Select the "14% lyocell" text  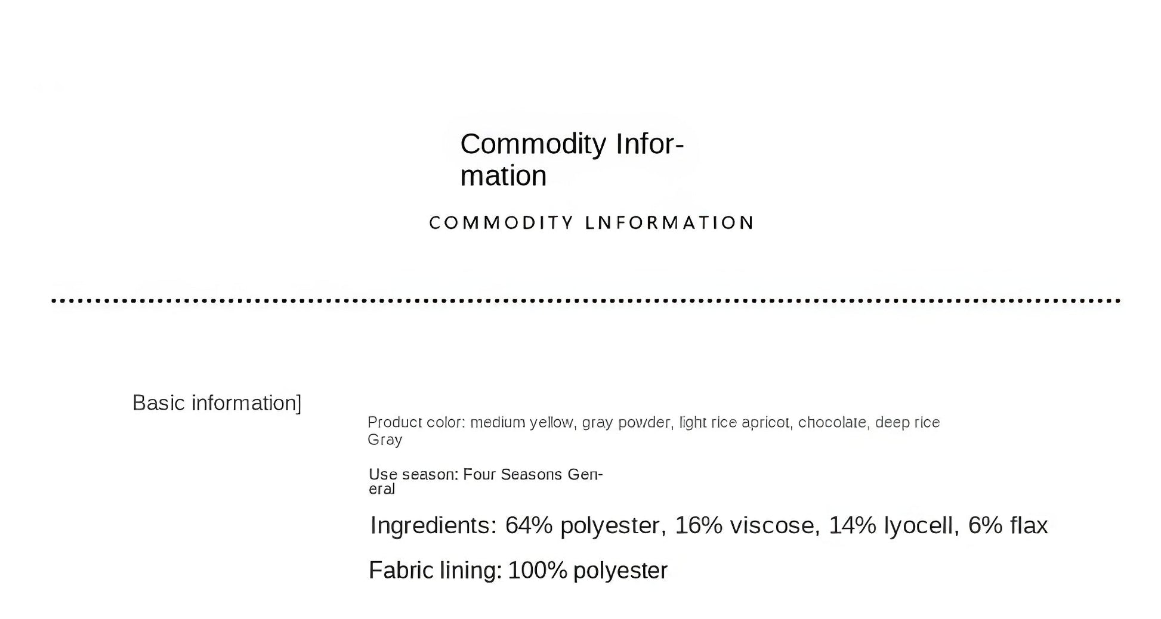point(891,525)
